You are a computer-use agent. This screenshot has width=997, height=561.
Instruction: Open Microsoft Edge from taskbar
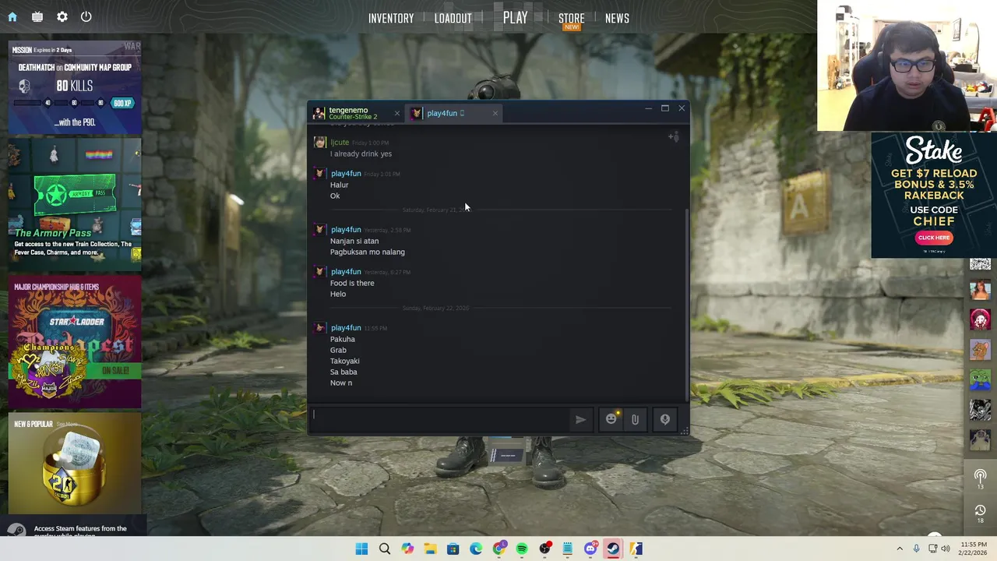pyautogui.click(x=476, y=549)
